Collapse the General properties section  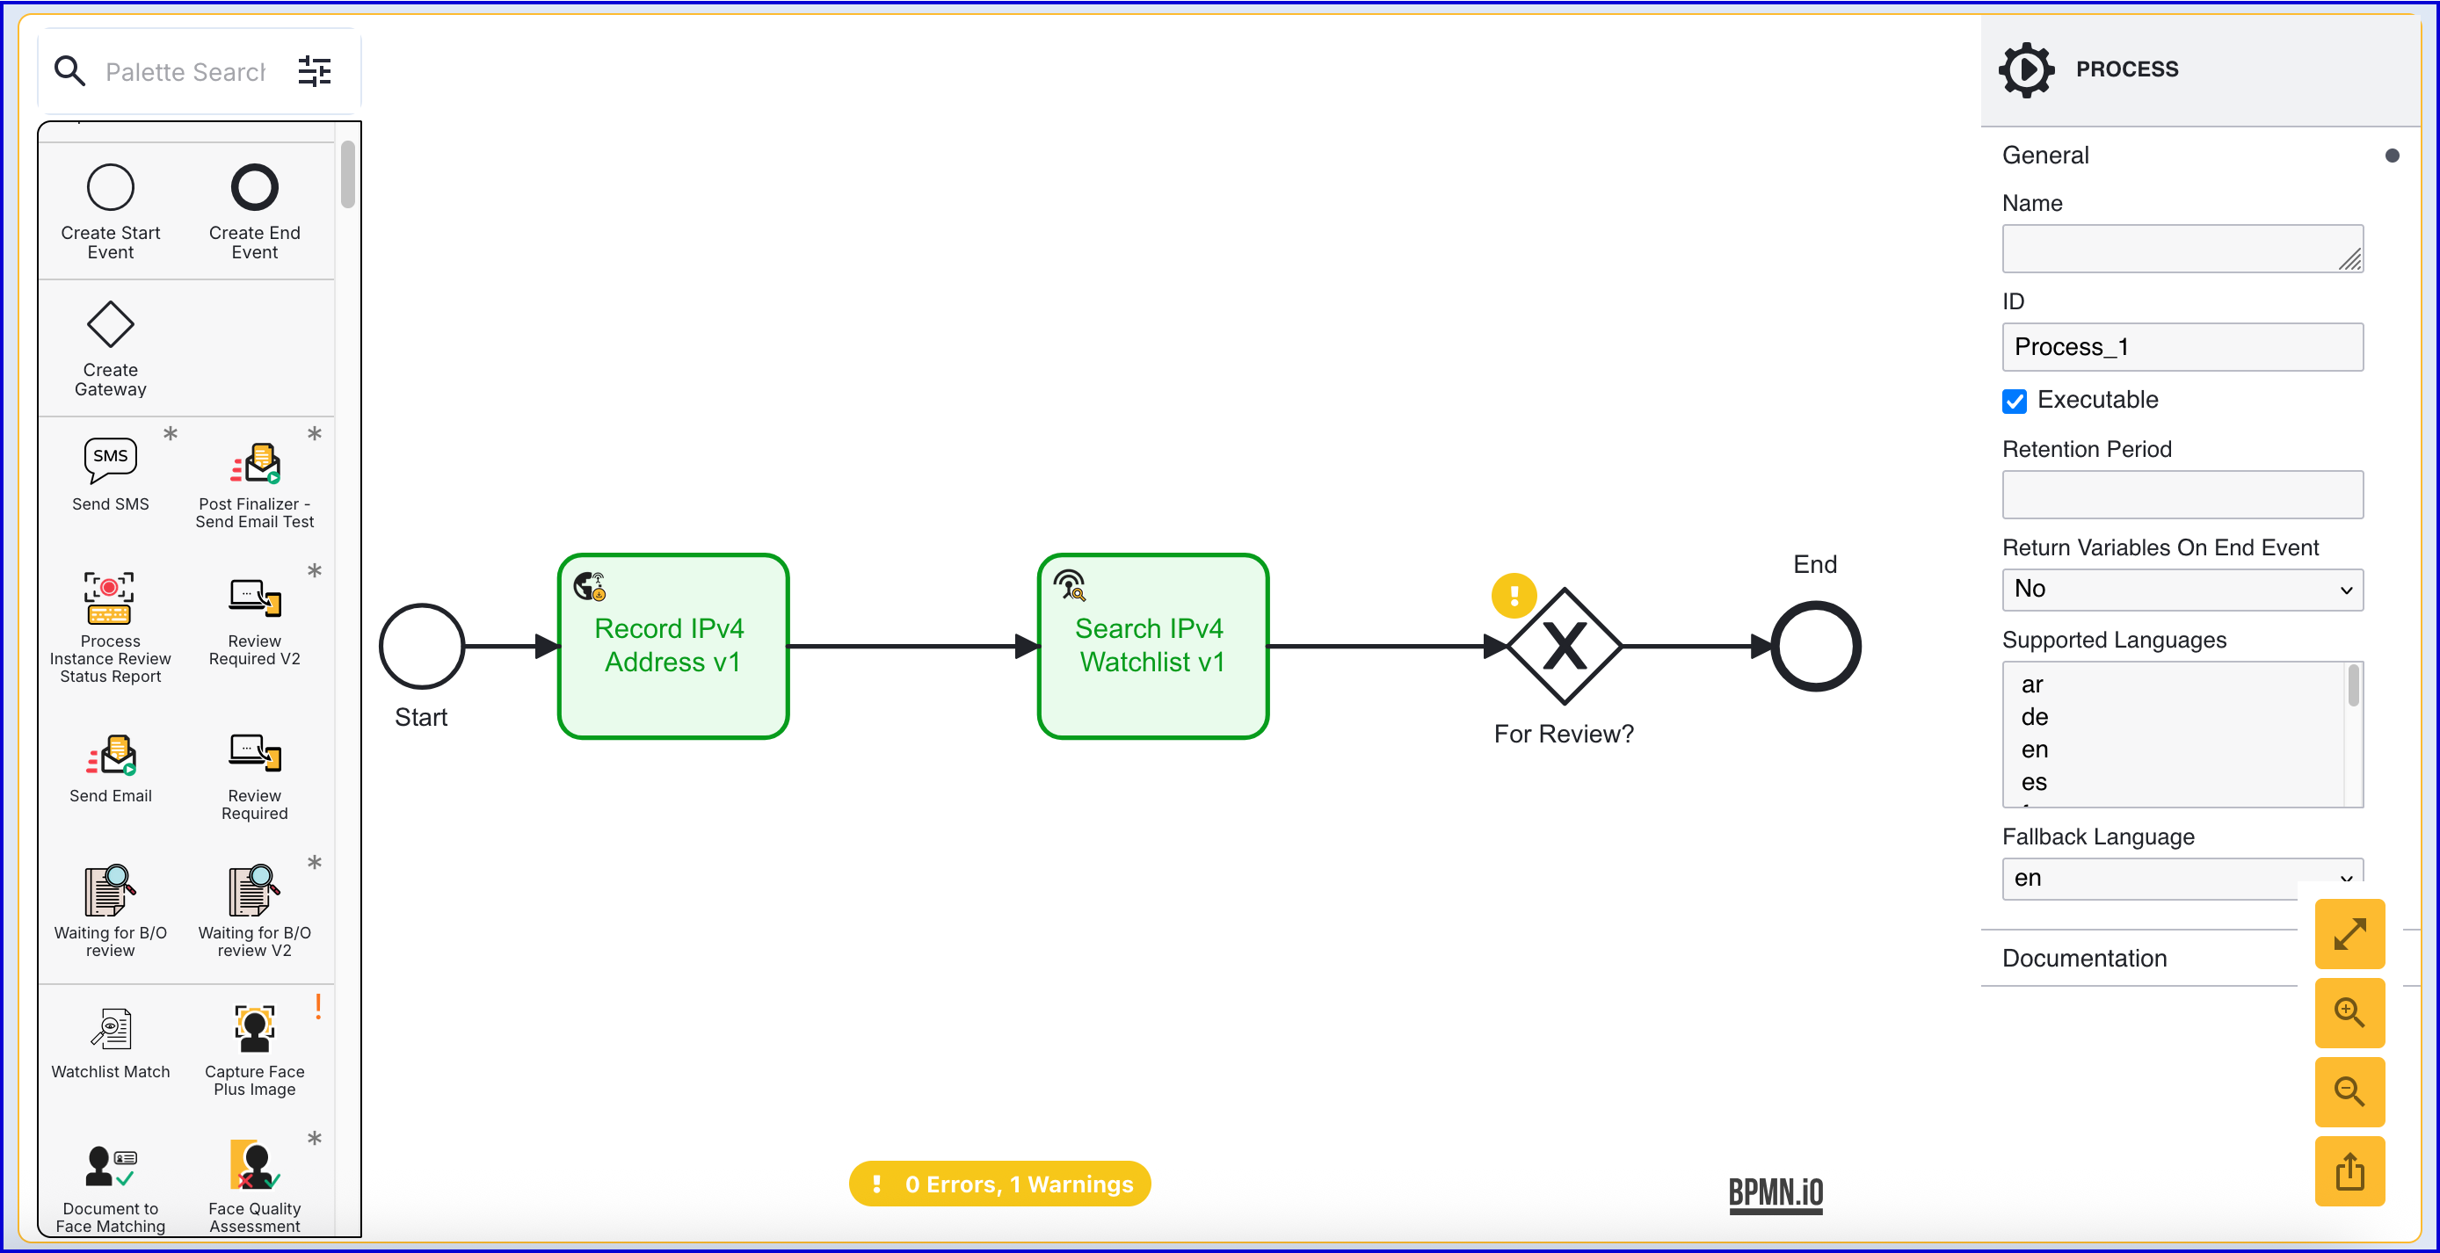(x=2045, y=156)
